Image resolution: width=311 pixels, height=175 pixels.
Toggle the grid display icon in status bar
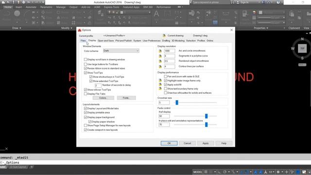(206, 172)
